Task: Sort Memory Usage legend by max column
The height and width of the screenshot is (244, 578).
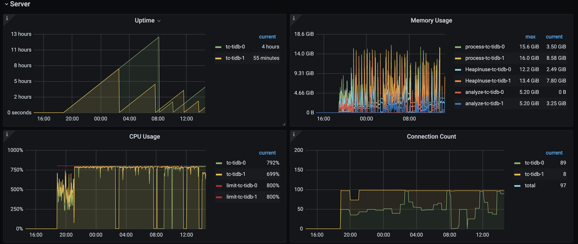Action: click(531, 37)
